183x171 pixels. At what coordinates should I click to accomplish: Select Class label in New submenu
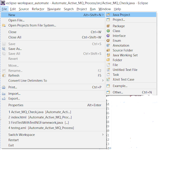pyautogui.click(x=117, y=31)
